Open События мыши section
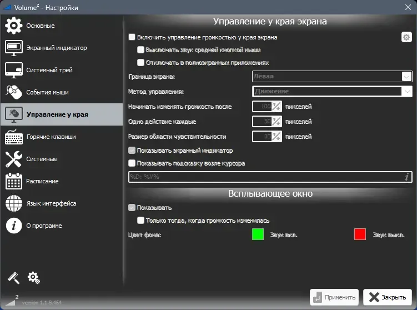The image size is (417, 310). click(x=62, y=92)
